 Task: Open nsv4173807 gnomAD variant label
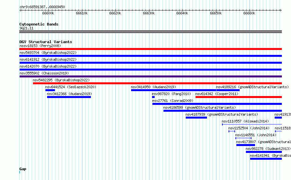[264, 142]
